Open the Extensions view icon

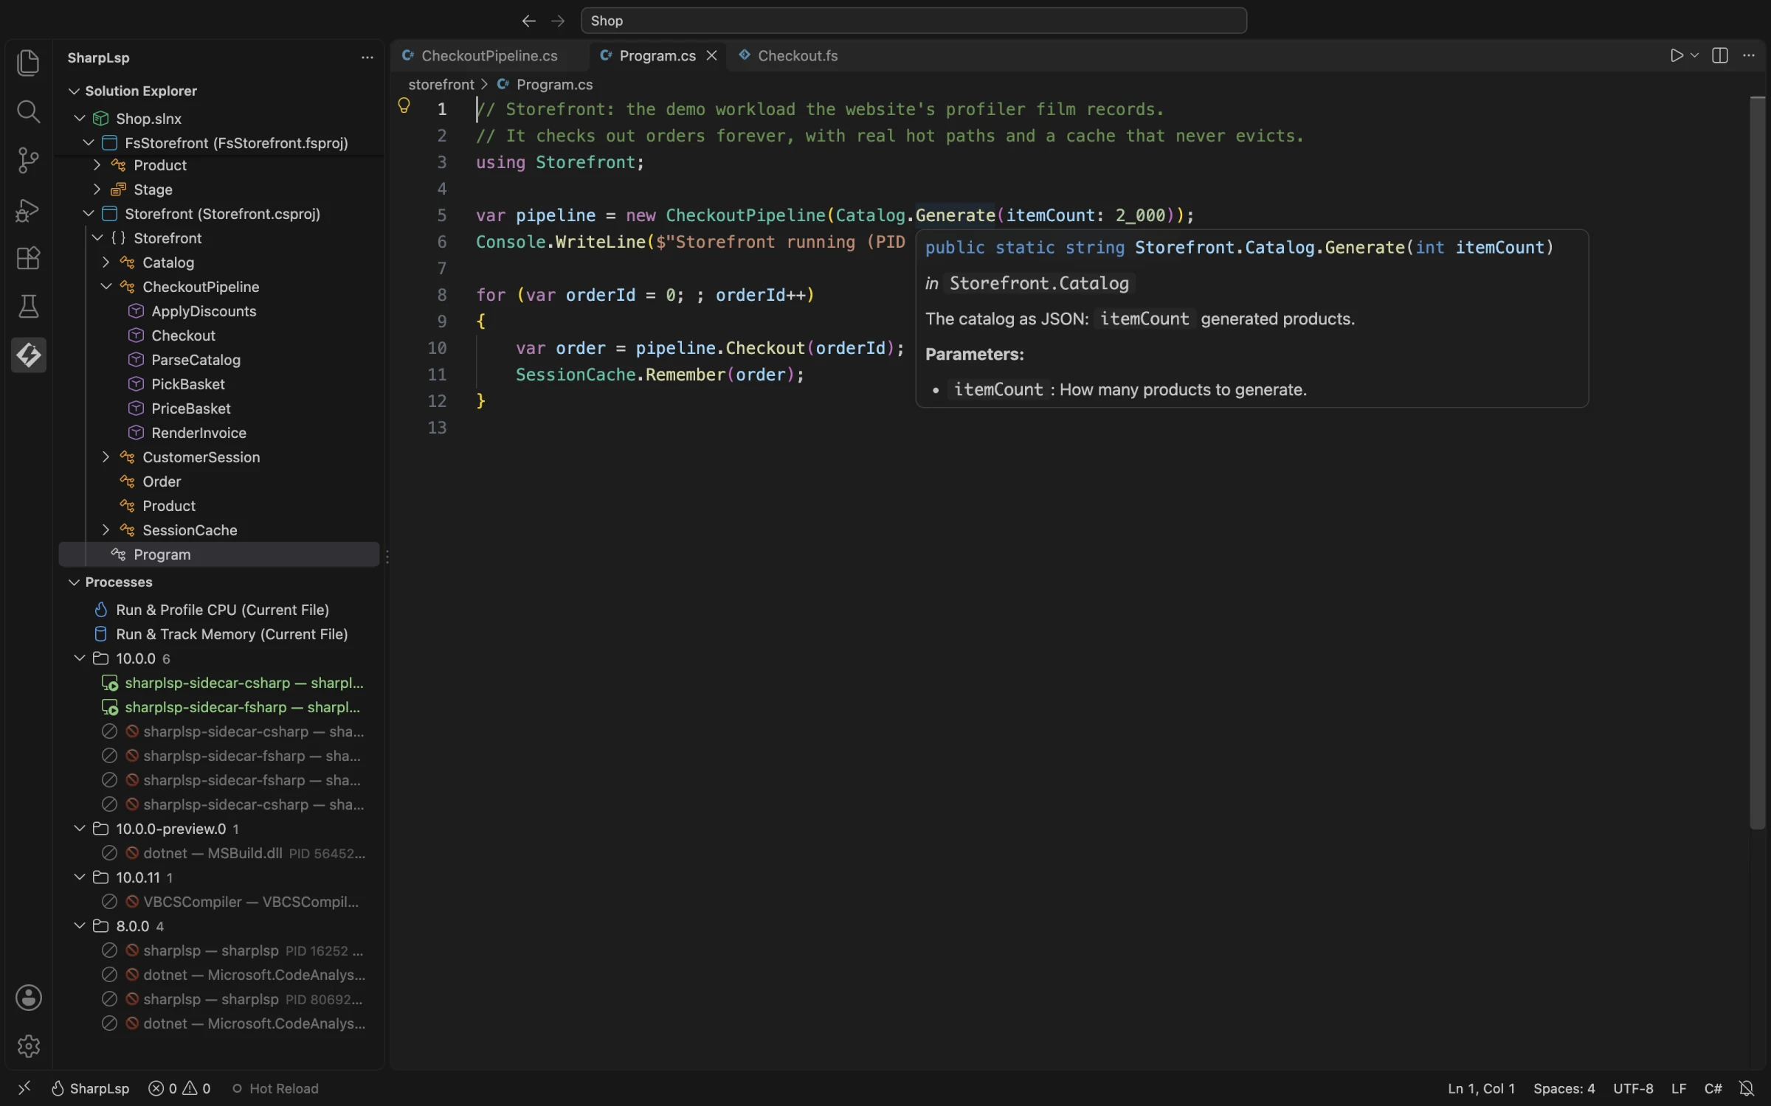tap(28, 258)
